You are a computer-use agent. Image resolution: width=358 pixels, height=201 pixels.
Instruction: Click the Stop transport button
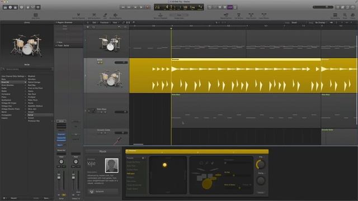click(x=135, y=7)
